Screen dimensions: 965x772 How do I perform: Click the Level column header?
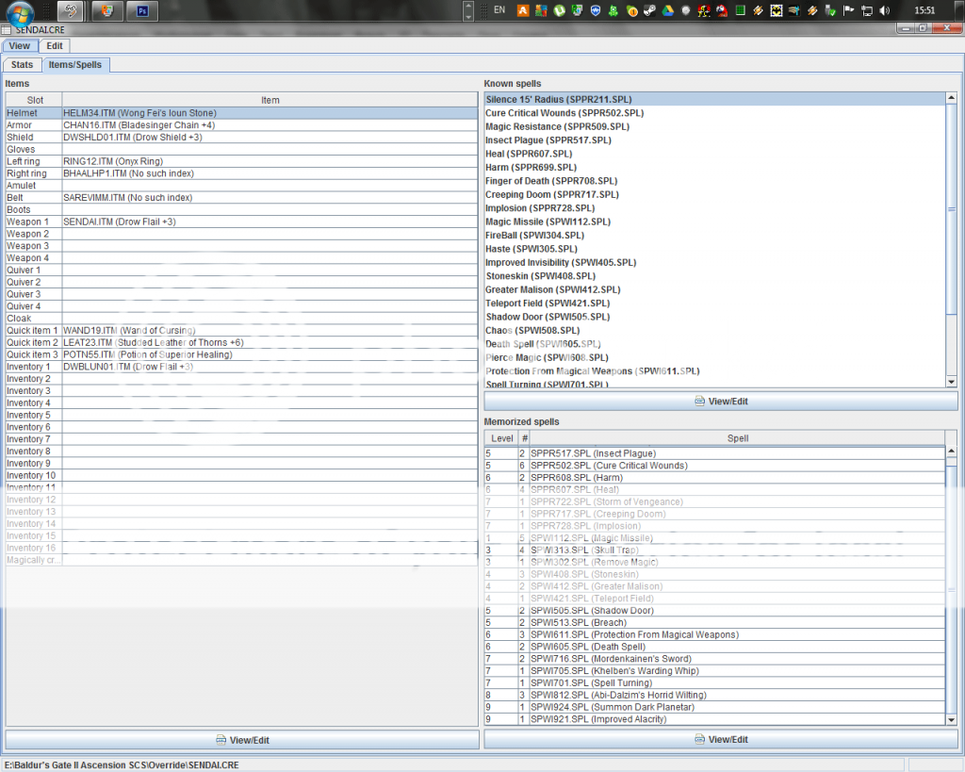[502, 438]
